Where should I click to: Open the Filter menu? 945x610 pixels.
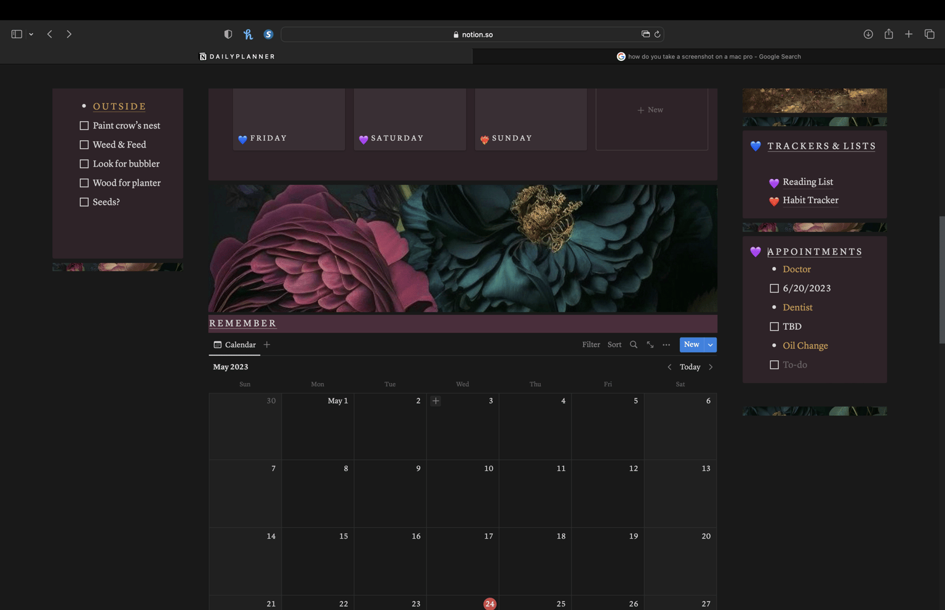tap(591, 345)
